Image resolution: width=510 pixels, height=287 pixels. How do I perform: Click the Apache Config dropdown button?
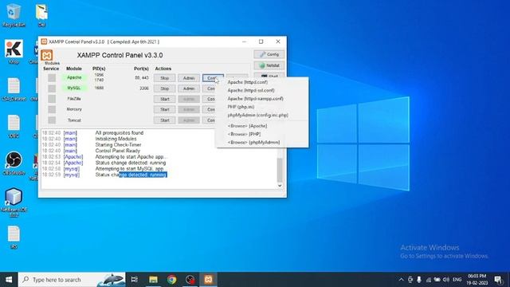click(213, 78)
